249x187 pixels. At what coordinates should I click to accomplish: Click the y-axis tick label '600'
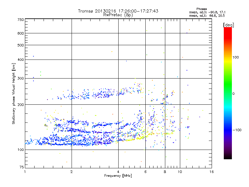(x=21, y=33)
